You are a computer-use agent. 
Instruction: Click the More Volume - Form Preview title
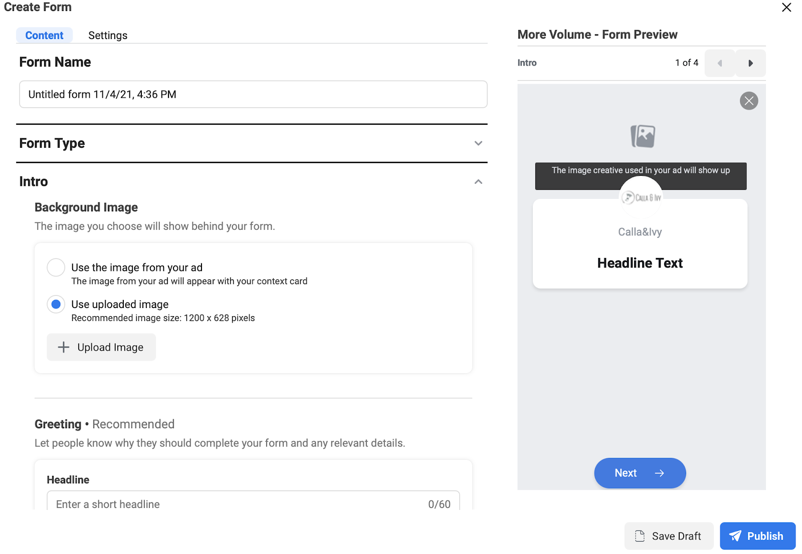click(597, 35)
